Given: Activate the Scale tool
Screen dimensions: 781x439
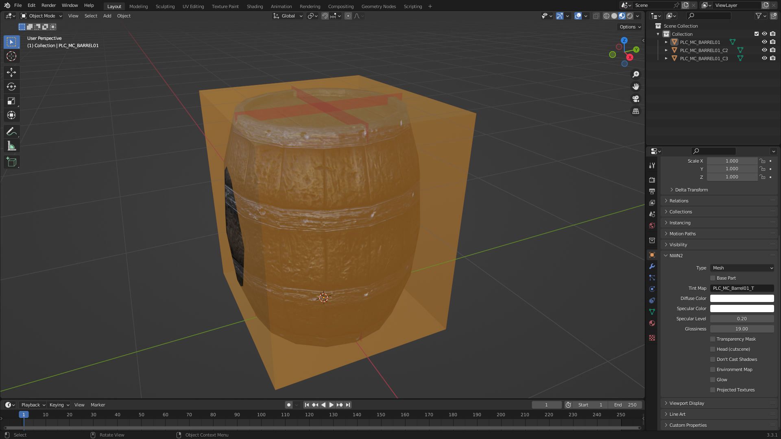Looking at the screenshot, I should click(x=11, y=101).
